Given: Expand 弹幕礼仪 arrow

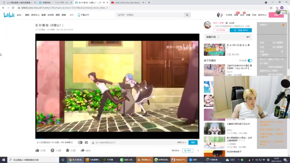Looking at the screenshot, I should [x=182, y=142].
